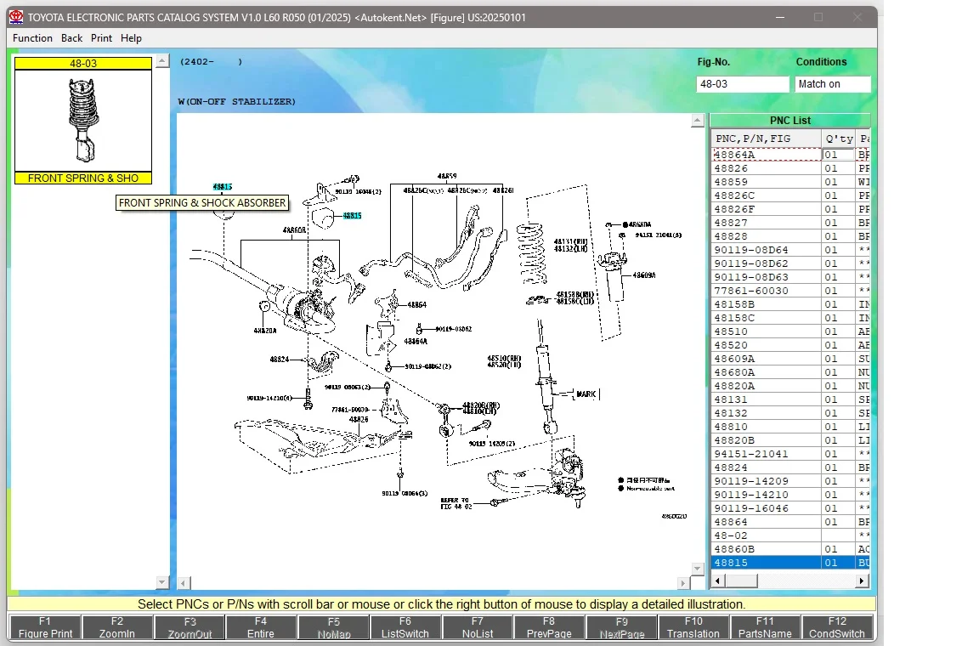Click the PNC list horizontal scrollbar thumb
This screenshot has width=979, height=646.
coord(741,581)
